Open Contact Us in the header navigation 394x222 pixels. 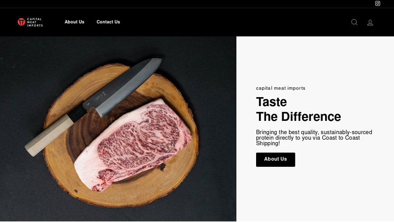108,22
